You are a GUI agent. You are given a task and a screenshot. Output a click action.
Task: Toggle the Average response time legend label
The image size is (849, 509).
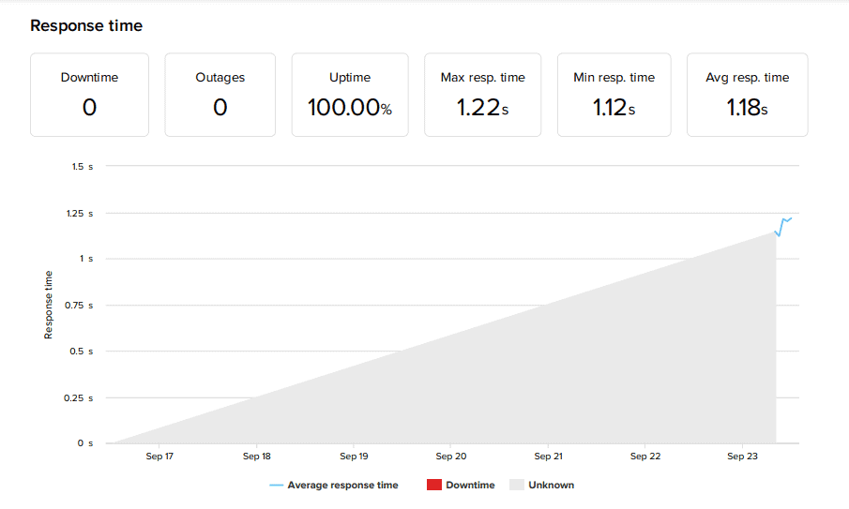click(x=342, y=486)
